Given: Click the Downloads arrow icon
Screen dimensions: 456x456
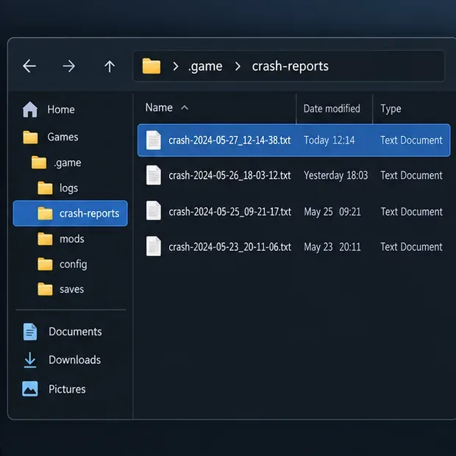Looking at the screenshot, I should click(30, 360).
